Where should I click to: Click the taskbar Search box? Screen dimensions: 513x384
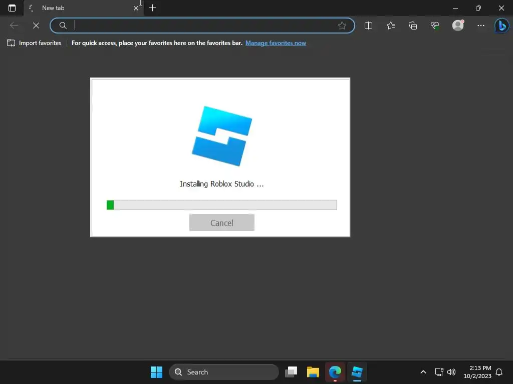(224, 372)
